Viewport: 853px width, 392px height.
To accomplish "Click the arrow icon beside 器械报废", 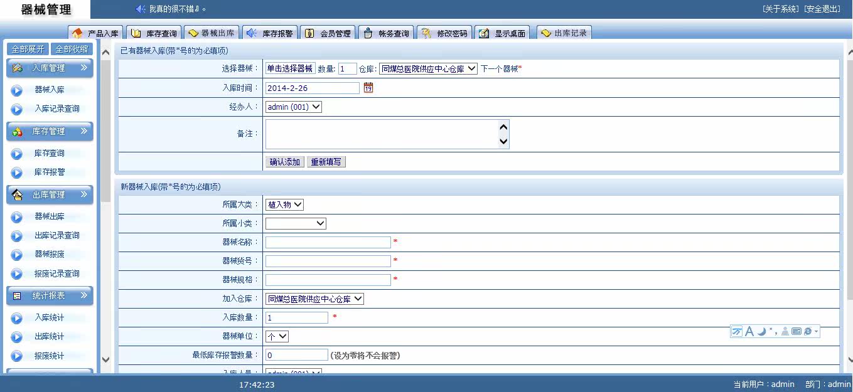I will click(x=17, y=255).
